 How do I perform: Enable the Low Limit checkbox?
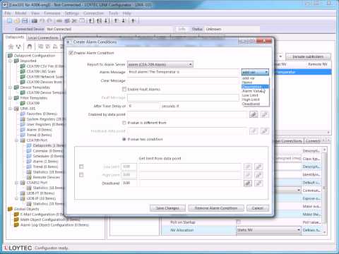[x=81, y=167]
